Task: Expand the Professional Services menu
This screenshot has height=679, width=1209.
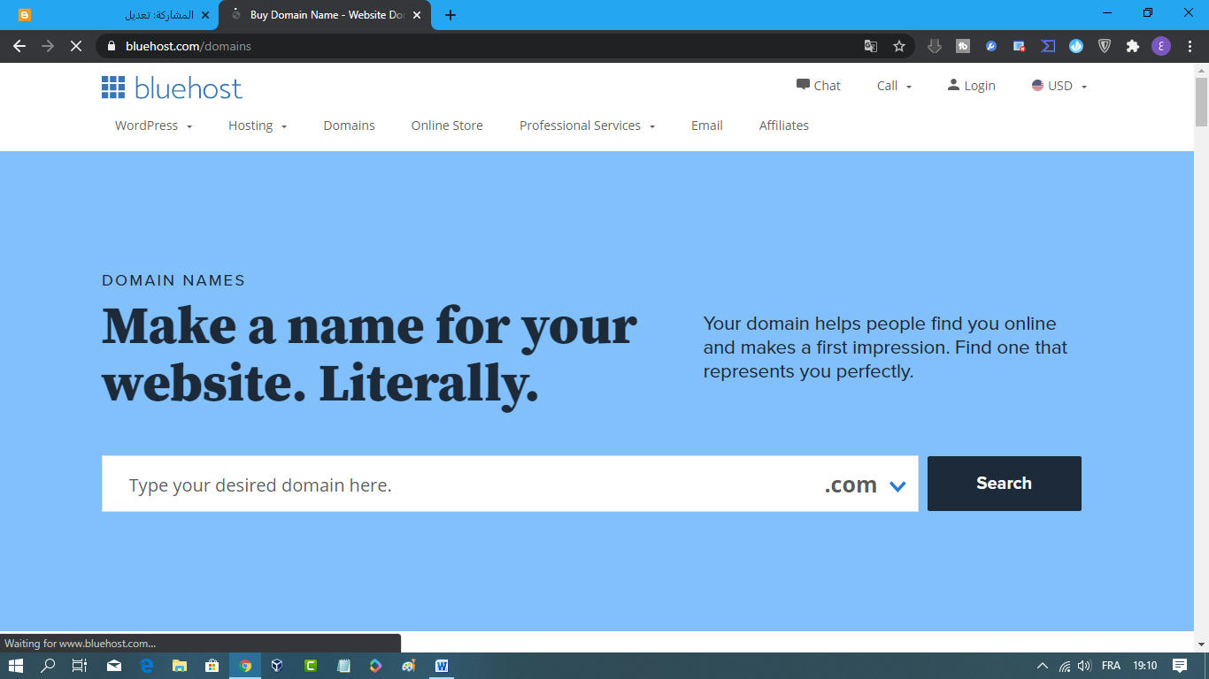Action: pyautogui.click(x=587, y=126)
